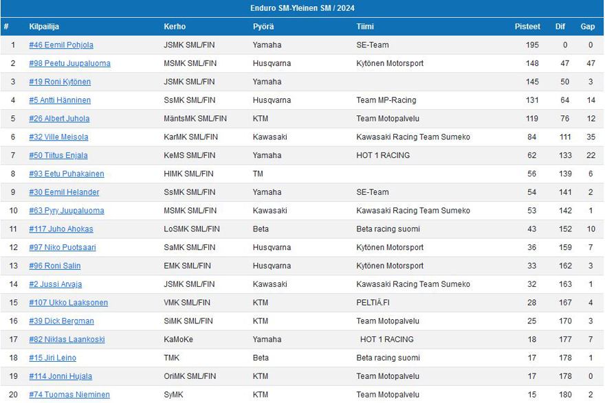The width and height of the screenshot is (605, 403).
Task: Click the Pisteet column header
Action: (527, 27)
